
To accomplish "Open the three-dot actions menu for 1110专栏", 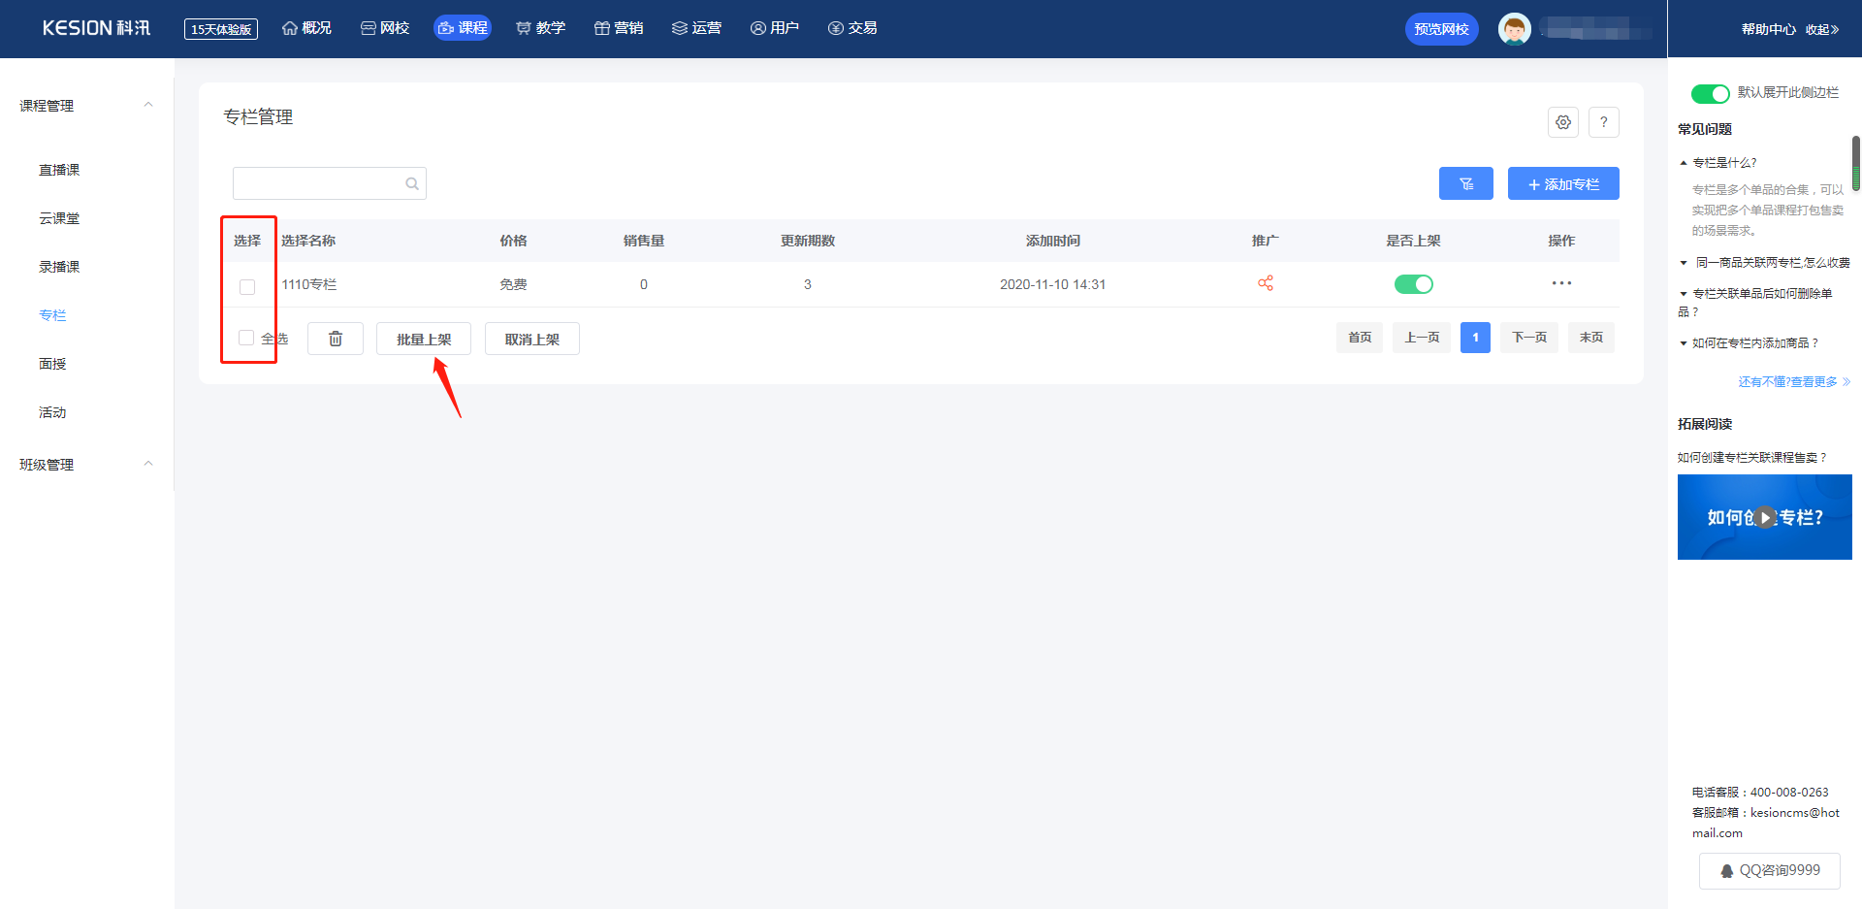I will click(1560, 283).
